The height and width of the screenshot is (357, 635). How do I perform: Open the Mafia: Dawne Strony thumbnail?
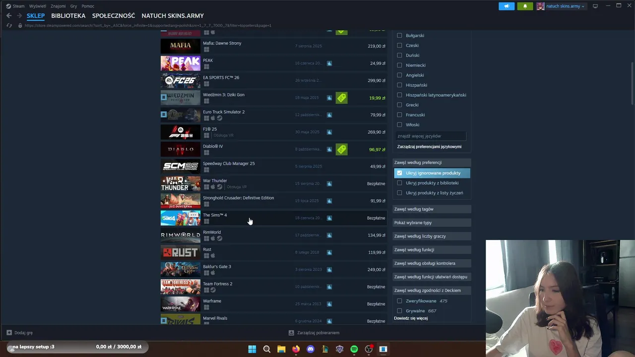click(181, 46)
